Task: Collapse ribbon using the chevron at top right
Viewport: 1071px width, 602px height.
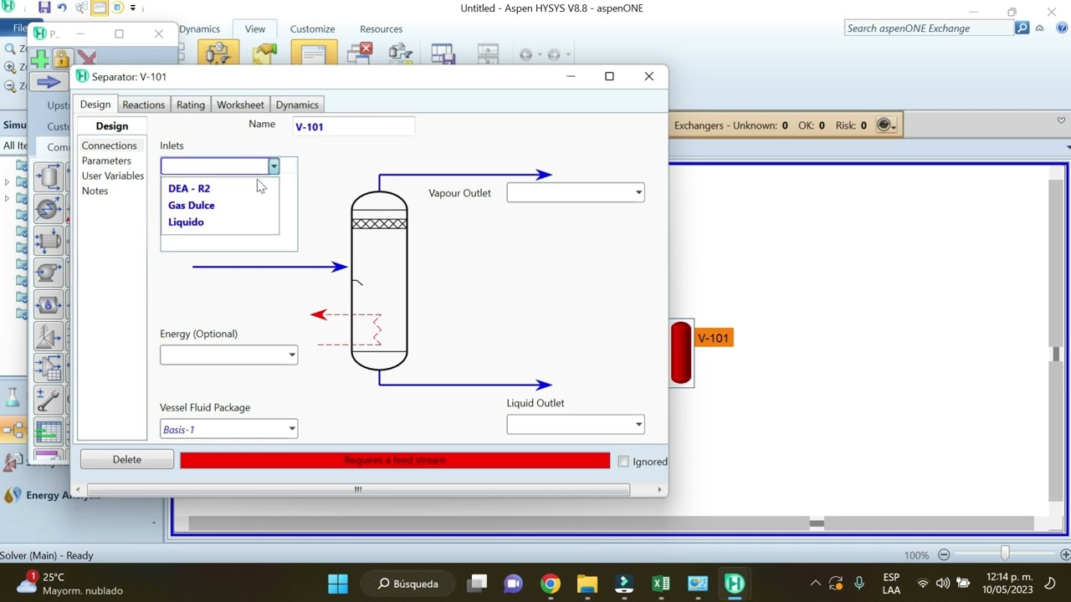Action: pos(1039,28)
